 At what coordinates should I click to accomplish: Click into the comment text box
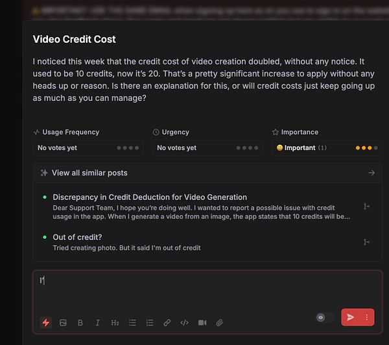pos(207,291)
